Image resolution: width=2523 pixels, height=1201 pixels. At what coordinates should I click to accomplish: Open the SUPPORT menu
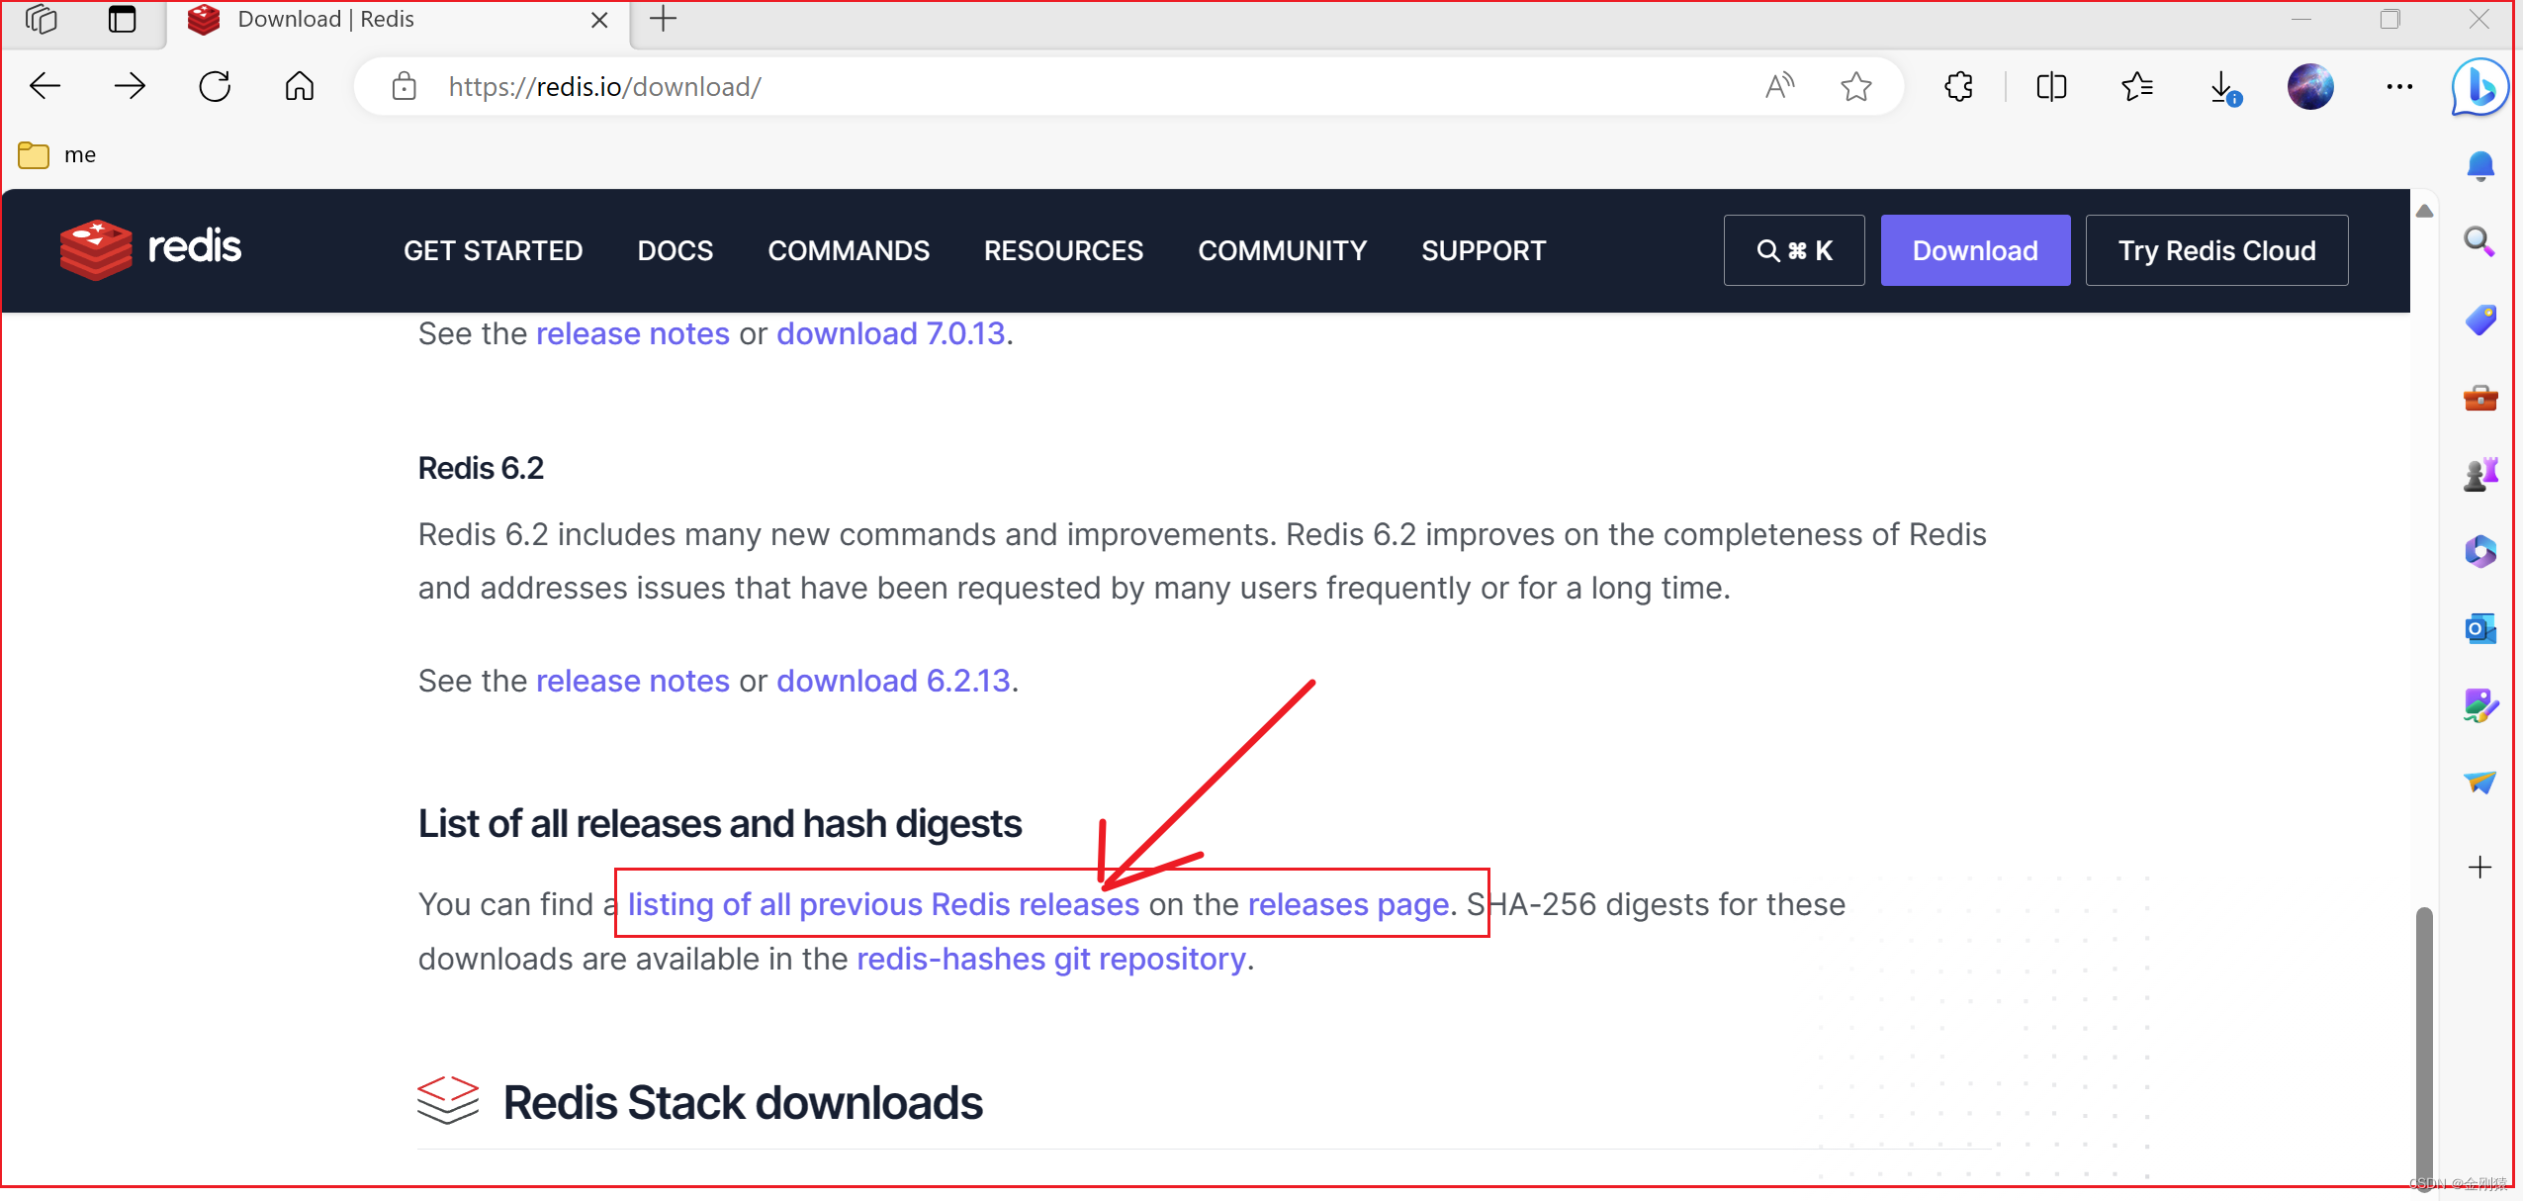pyautogui.click(x=1484, y=250)
